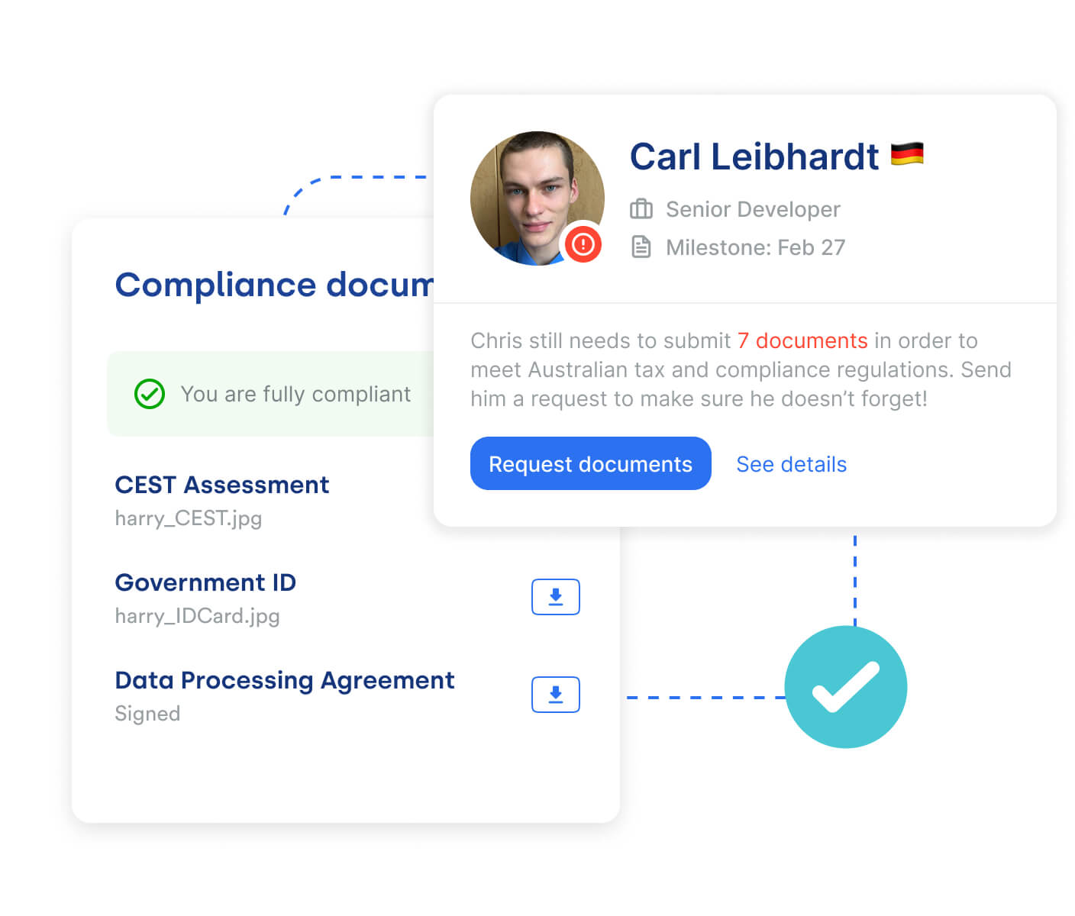Click the Milestone: Feb 27 label
Screen dimensions: 1075x916
(755, 247)
